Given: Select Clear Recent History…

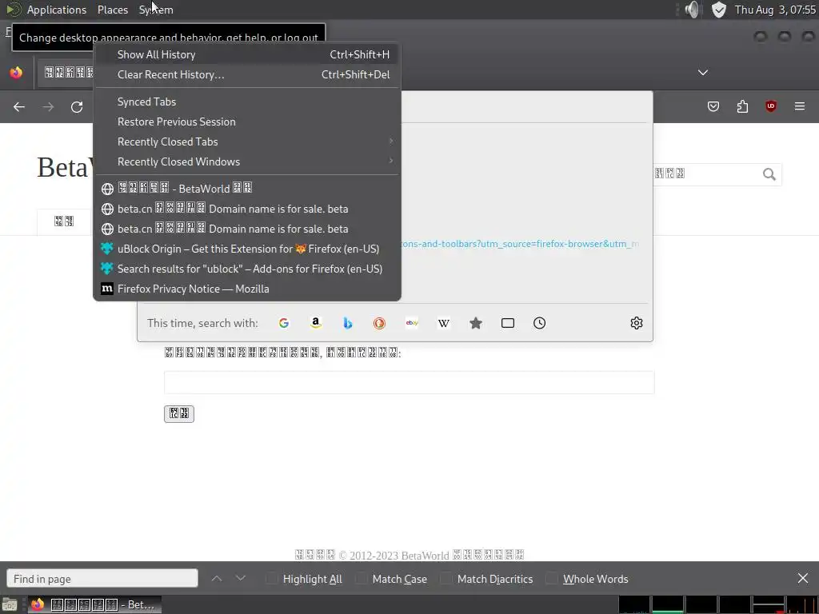Looking at the screenshot, I should click(x=247, y=74).
